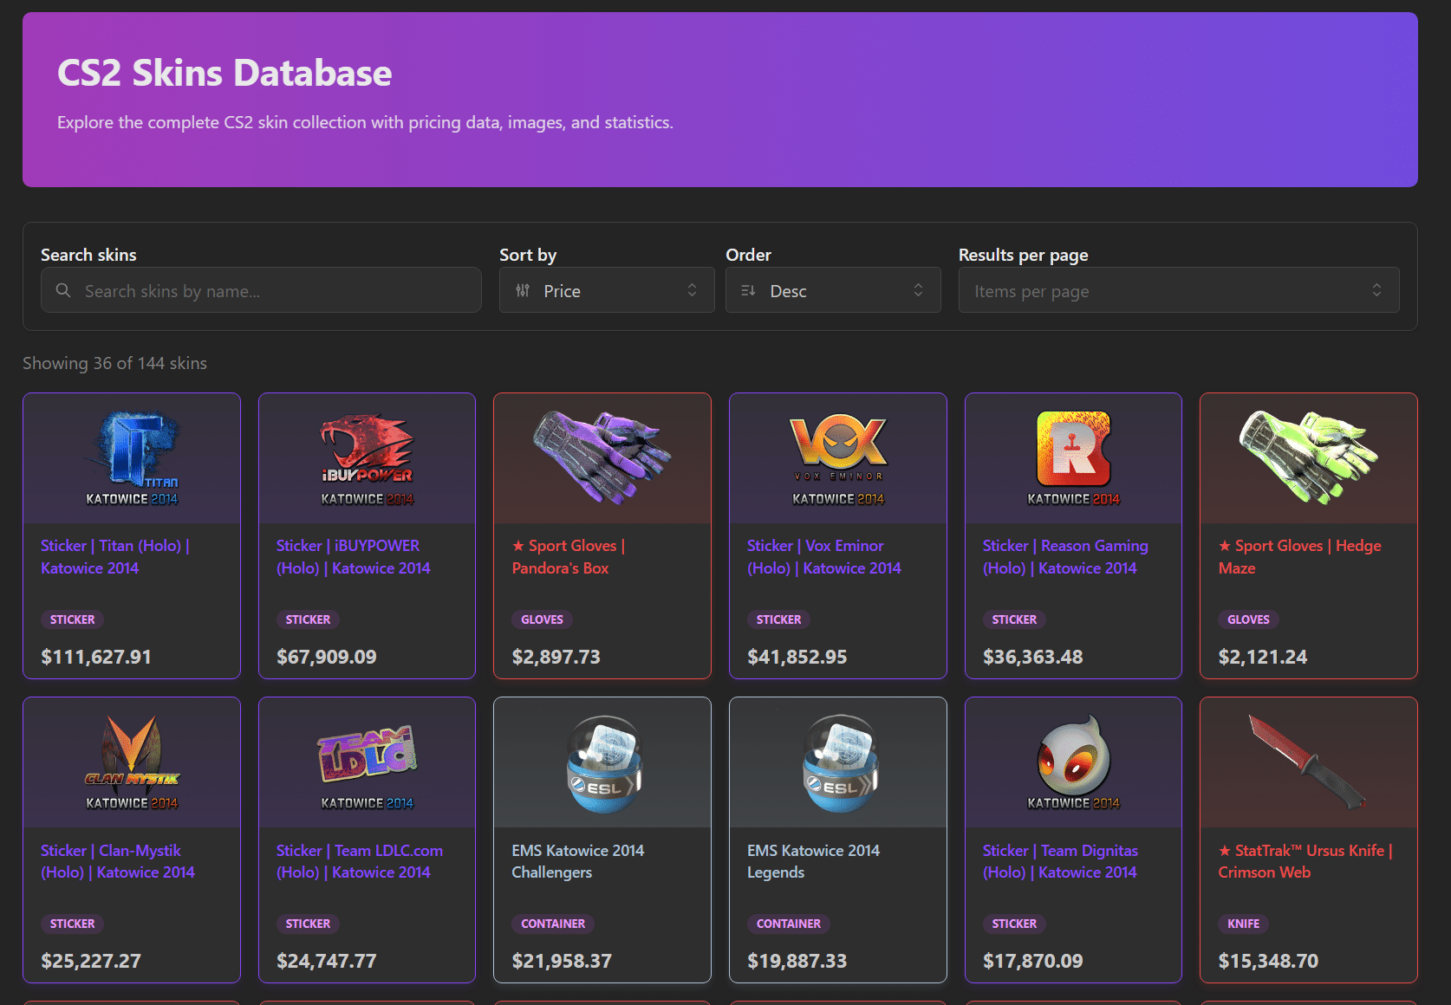Screen dimensions: 1451x1005
Task: Click the EMS Katowice 2014 Challengers capsule image
Action: (602, 762)
